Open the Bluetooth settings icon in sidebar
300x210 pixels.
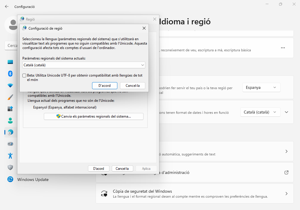(x=10, y=74)
